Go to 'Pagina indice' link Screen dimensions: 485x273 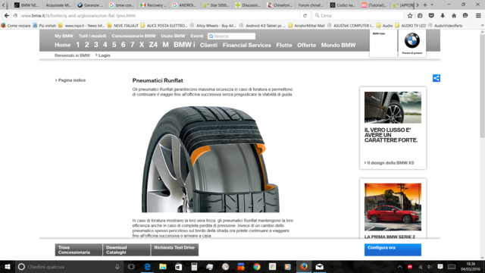tap(72, 80)
